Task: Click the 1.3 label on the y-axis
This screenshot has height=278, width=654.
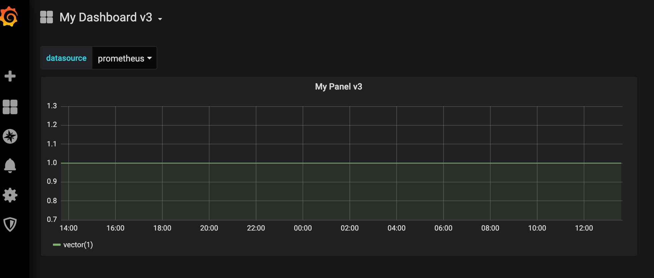Action: pos(52,106)
